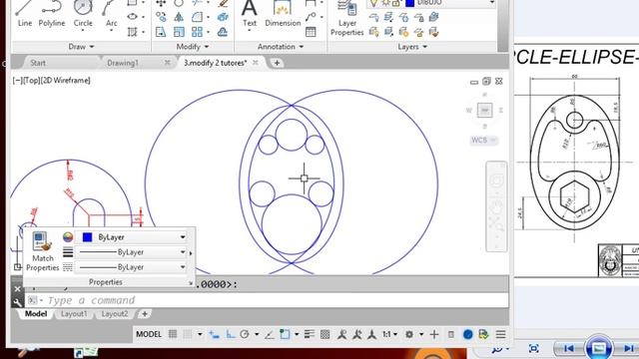639x359 pixels.
Task: Click the customize wrench icon beside command line
Action: (17, 301)
